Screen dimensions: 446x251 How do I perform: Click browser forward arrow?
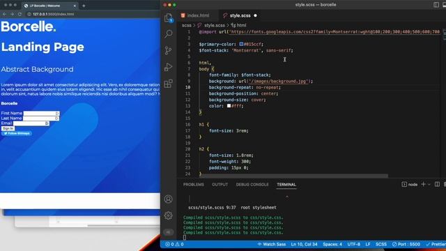12,14
